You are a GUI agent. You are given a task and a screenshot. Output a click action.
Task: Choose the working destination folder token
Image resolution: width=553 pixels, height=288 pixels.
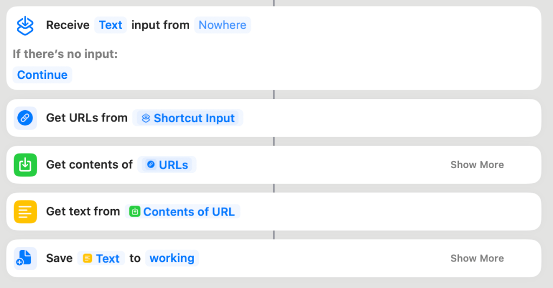tap(172, 258)
